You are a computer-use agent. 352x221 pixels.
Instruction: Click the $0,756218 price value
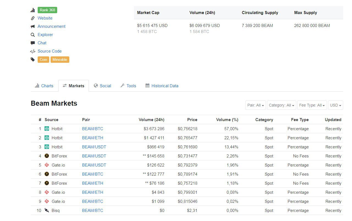[x=188, y=129]
